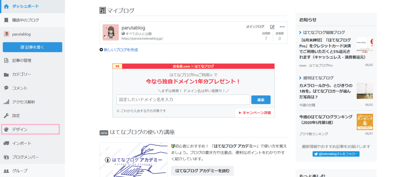Open the three-dot menu on parutablog card
410x177 pixels.
(x=282, y=27)
